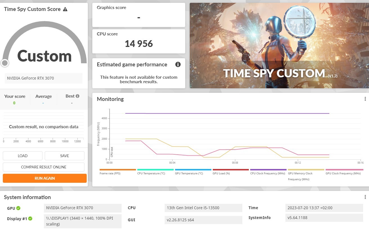Screen dimensions: 369x230
Task: Click the Average score label
Action: point(44,96)
